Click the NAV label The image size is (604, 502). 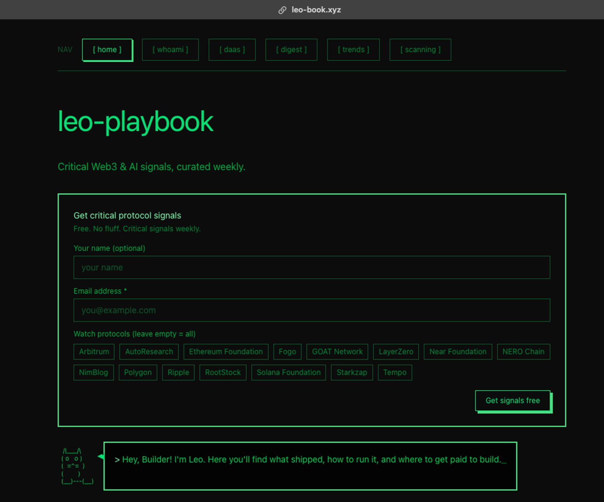pyautogui.click(x=65, y=50)
